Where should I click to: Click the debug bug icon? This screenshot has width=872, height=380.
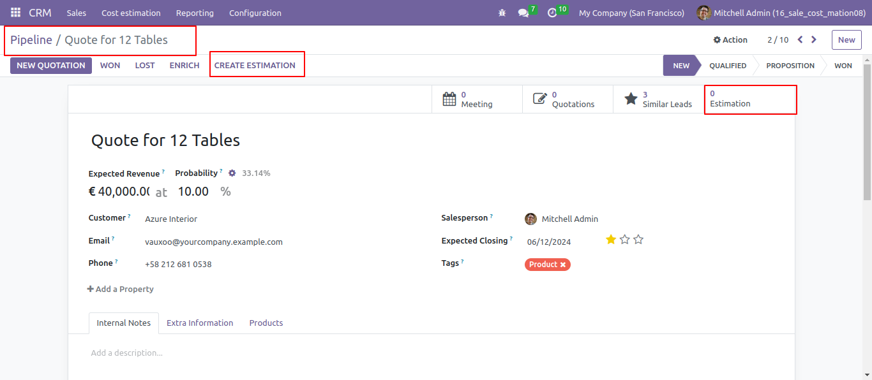[502, 13]
